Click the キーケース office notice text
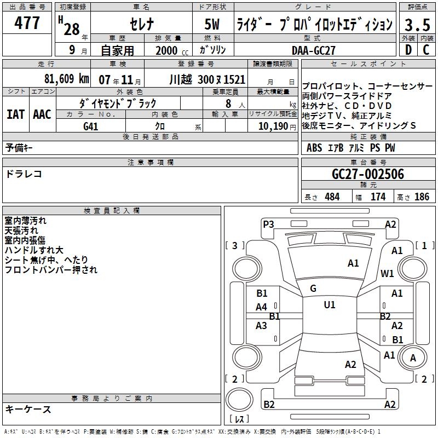The width and height of the screenshot is (438, 438). point(28,409)
